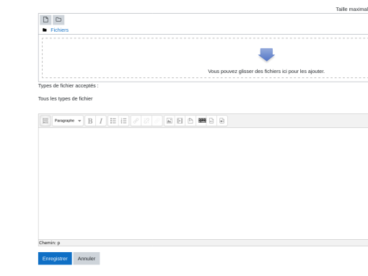Click the create folder icon
Screen dimensions: 368x276
tap(58, 20)
